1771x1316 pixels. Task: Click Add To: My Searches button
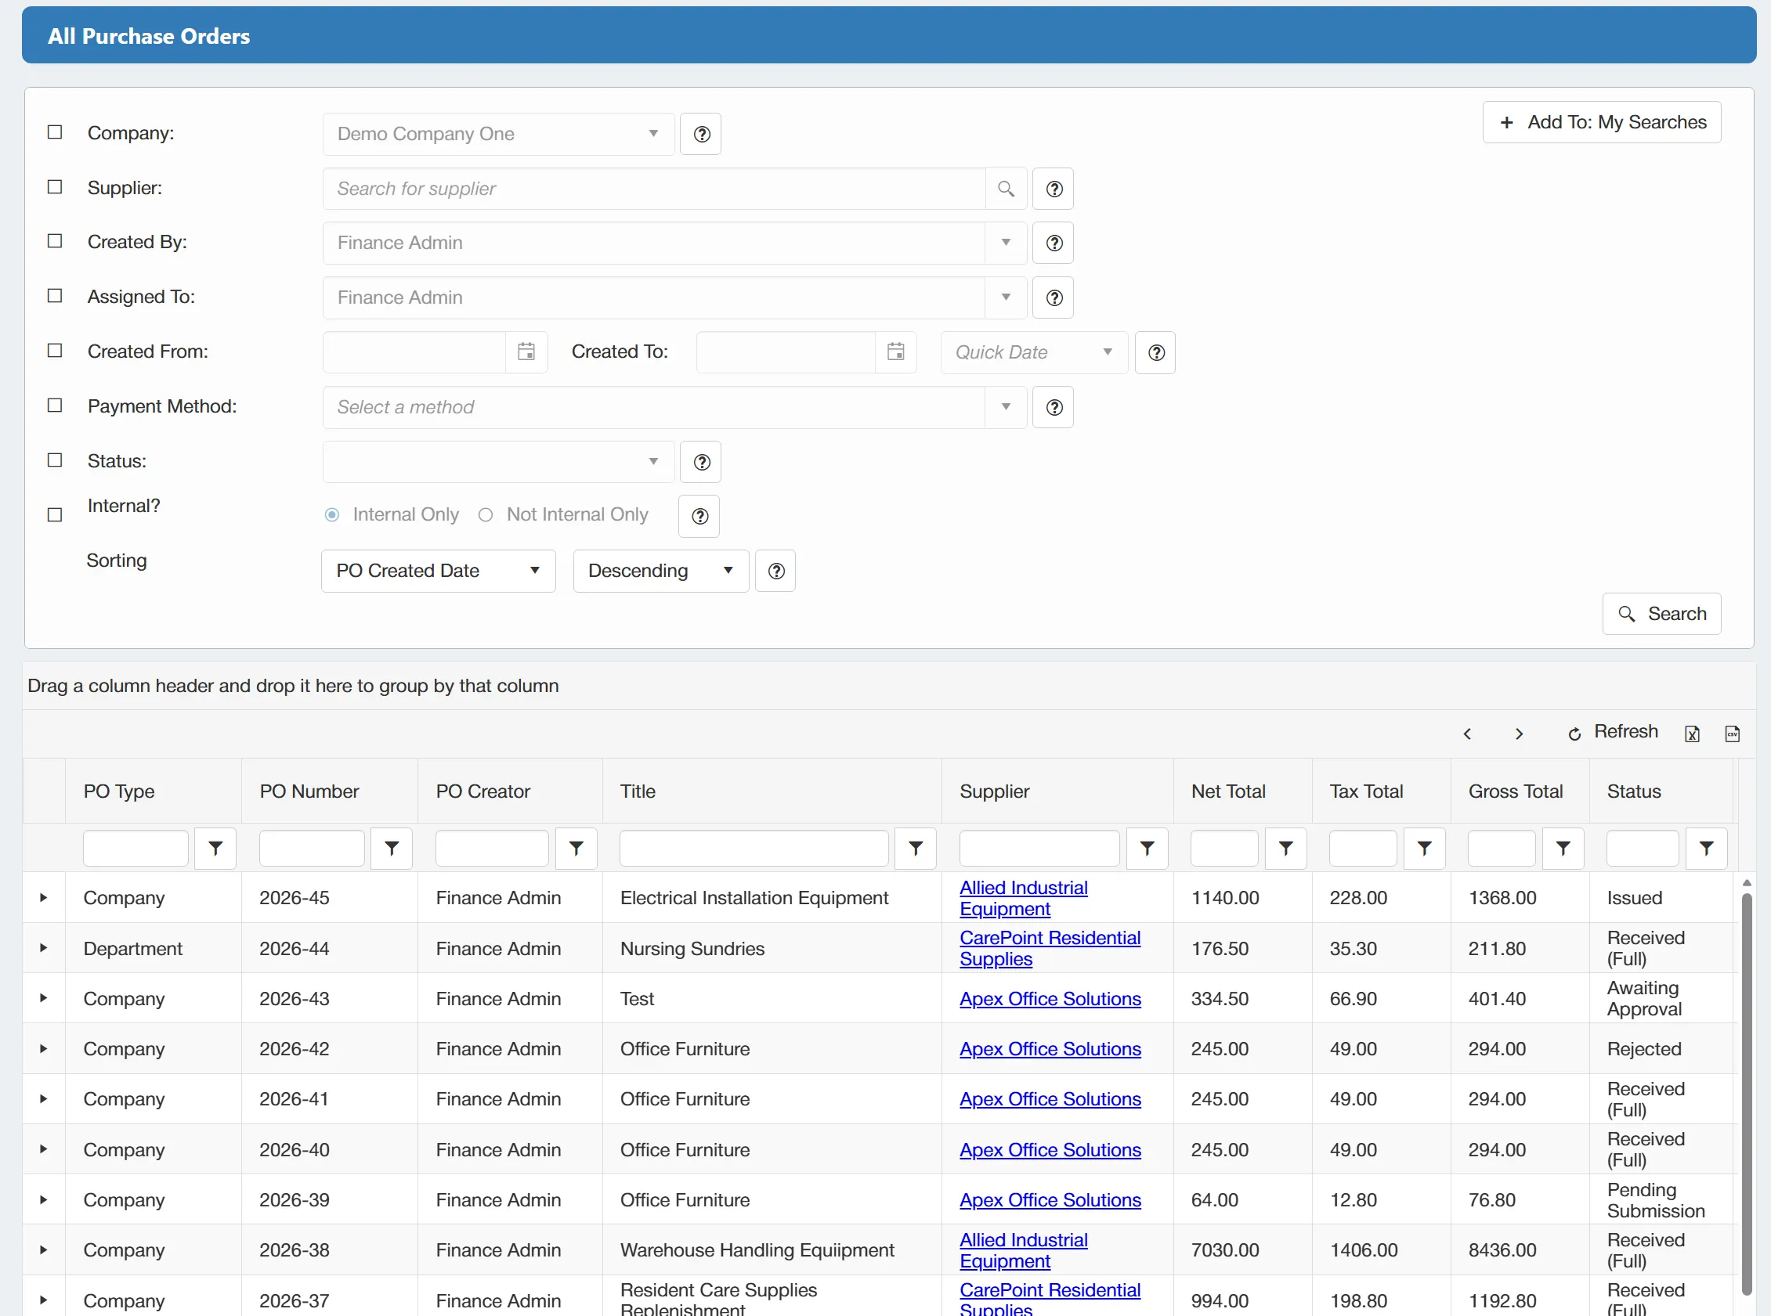[x=1602, y=123]
